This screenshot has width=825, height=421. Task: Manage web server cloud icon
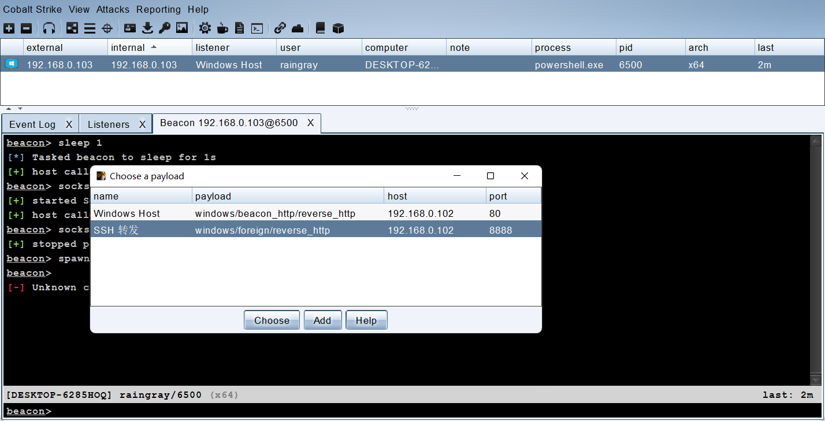pyautogui.click(x=298, y=28)
